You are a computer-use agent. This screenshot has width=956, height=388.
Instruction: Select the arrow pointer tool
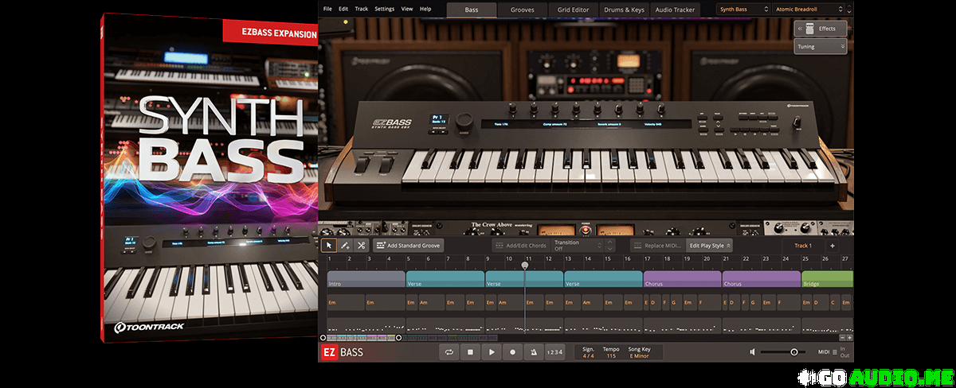pyautogui.click(x=327, y=246)
